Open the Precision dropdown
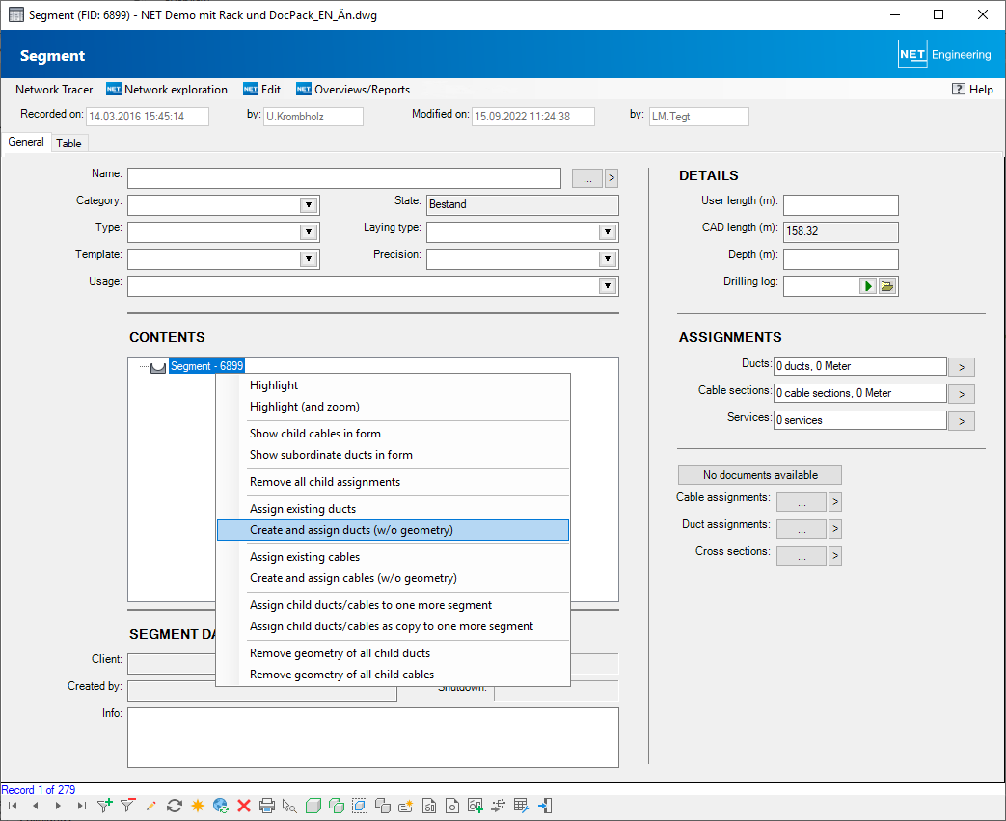1006x821 pixels. 608,259
